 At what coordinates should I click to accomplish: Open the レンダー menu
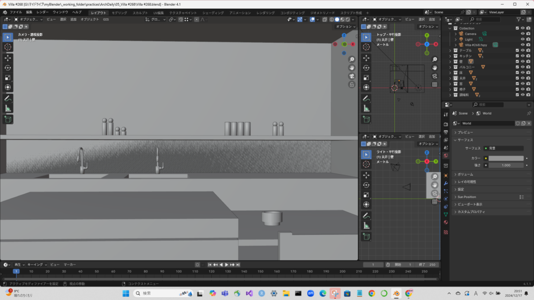click(42, 12)
